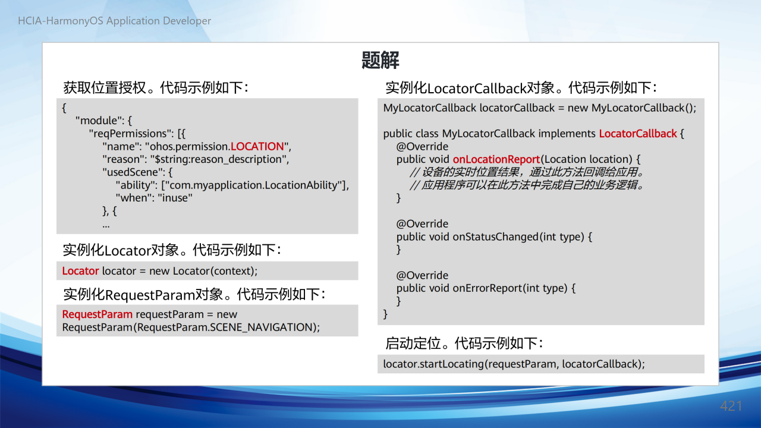The height and width of the screenshot is (428, 761).
Task: Click the heading 实例化LocatorCallback对象。代码示例如下：
Action: pyautogui.click(x=521, y=88)
